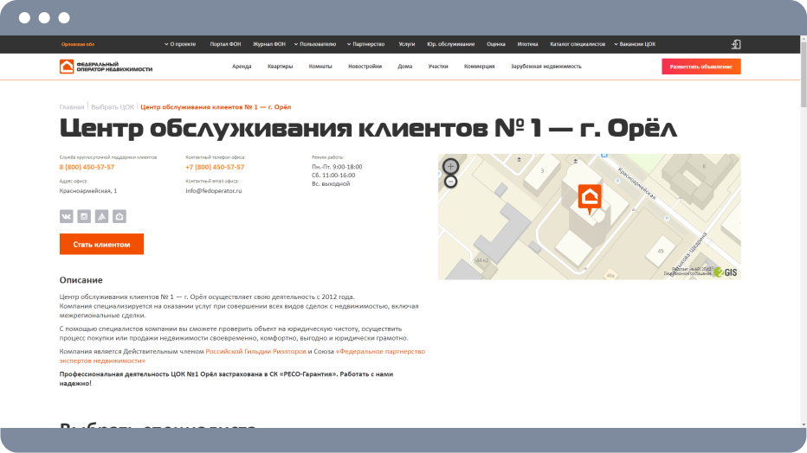
Task: Click the scrollbar down arrow
Action: (804, 424)
